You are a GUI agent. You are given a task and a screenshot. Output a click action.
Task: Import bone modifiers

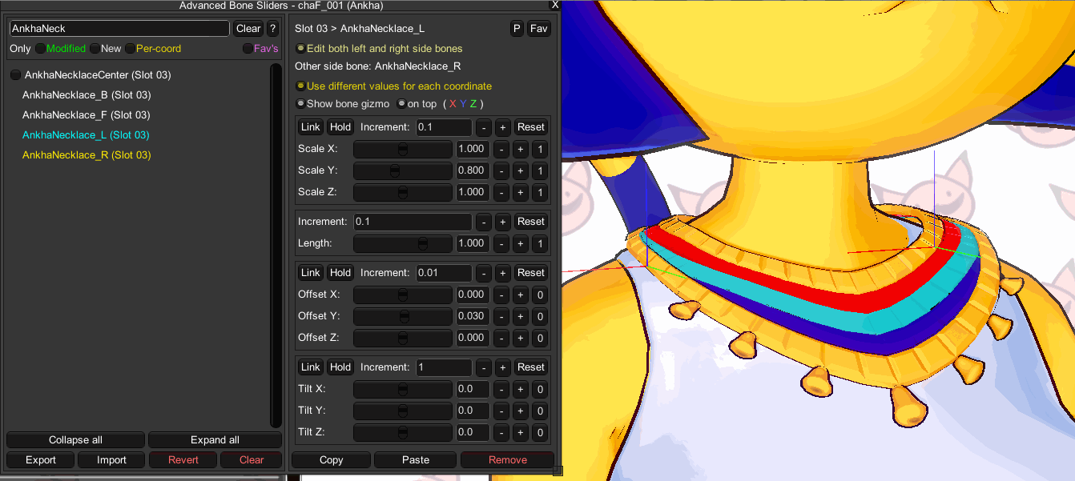point(112,460)
